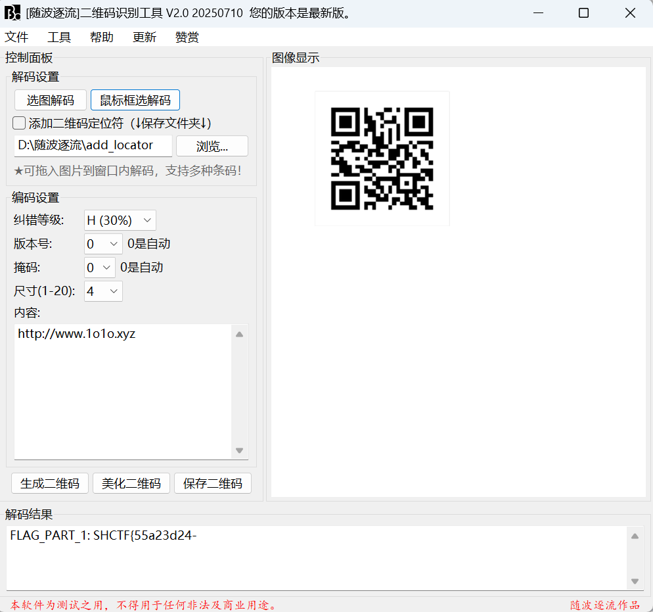The height and width of the screenshot is (612, 653).
Task: Expand the size (1-20) dropdown
Action: pos(104,291)
